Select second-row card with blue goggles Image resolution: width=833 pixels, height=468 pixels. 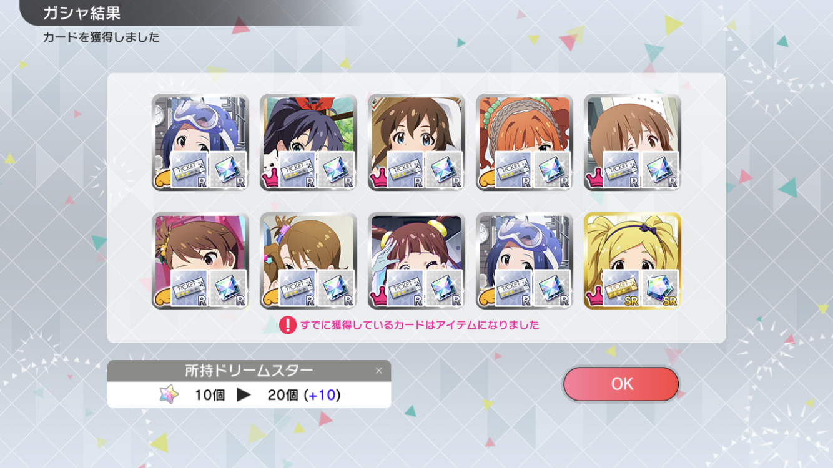click(x=525, y=261)
